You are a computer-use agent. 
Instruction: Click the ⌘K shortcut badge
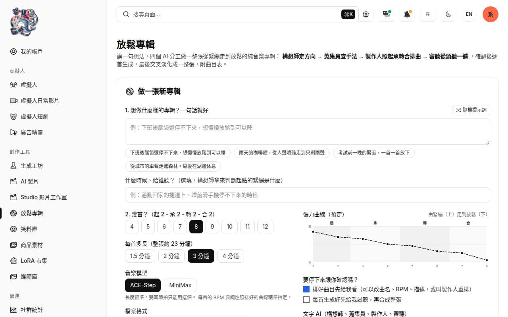(x=348, y=14)
